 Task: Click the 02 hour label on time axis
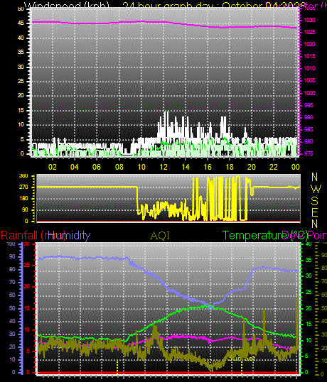[x=53, y=167]
